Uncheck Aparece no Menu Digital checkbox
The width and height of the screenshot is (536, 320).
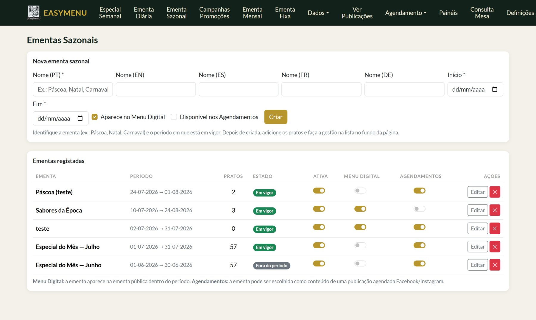click(95, 117)
